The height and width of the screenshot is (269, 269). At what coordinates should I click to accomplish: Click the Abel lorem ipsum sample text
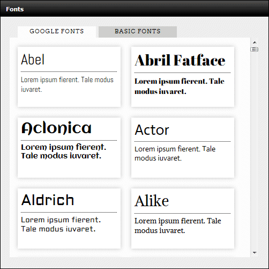(x=67, y=84)
